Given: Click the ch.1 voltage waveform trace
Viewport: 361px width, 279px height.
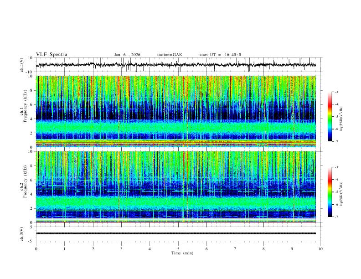Looking at the screenshot, I should pyautogui.click(x=176, y=65).
